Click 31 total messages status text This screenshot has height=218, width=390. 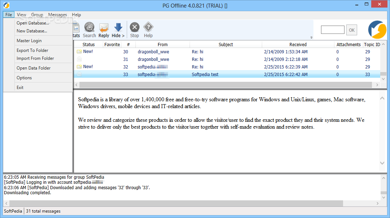click(43, 211)
